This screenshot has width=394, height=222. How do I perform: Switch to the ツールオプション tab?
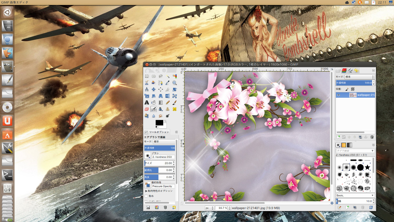coord(156,132)
